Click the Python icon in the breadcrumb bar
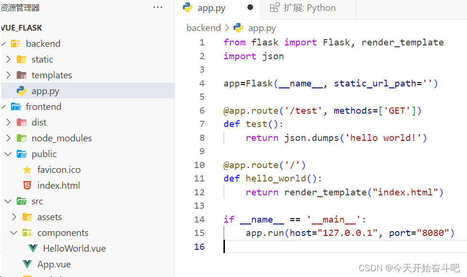Image resolution: width=467 pixels, height=277 pixels. click(238, 28)
